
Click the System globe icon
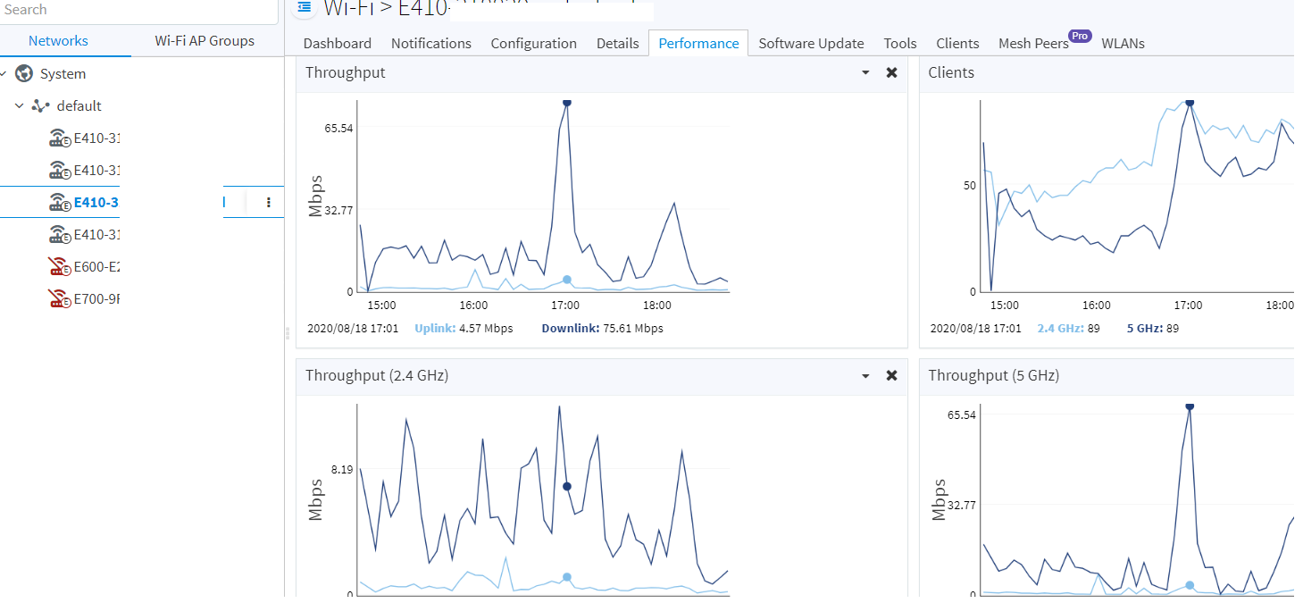(x=24, y=74)
